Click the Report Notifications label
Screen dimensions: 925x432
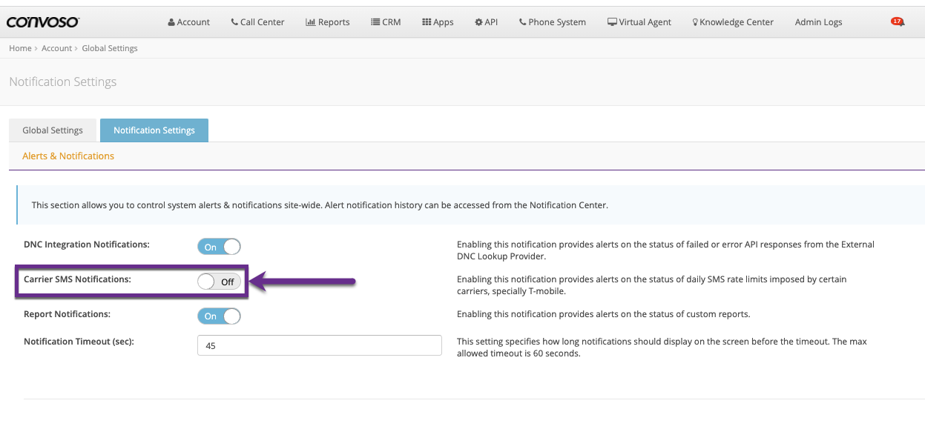click(67, 314)
